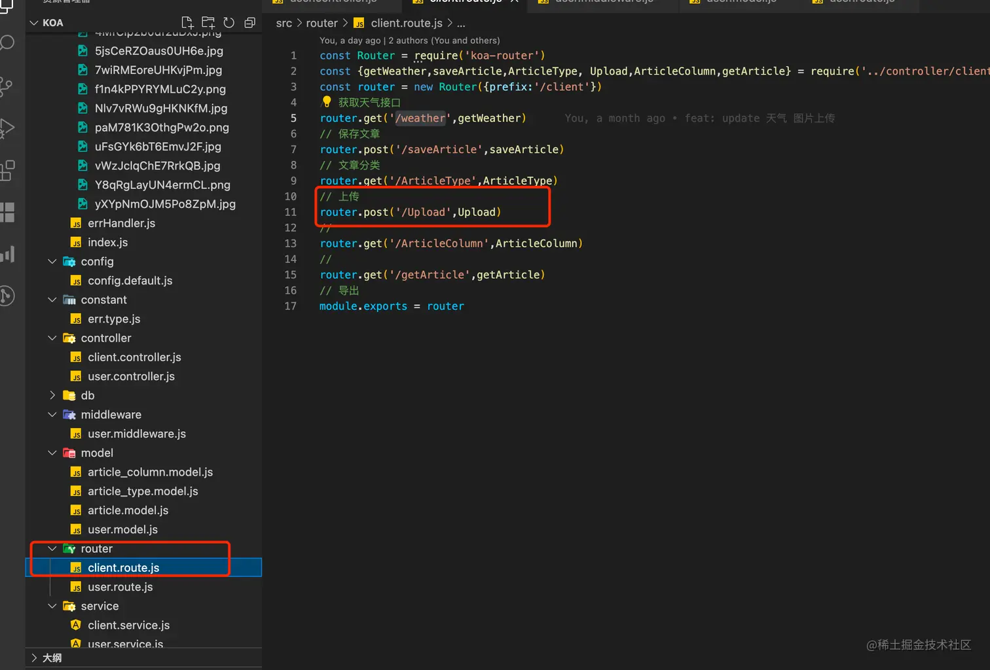Open paM781K3OthgPw2o.png in the explorer
990x670 pixels.
(162, 127)
